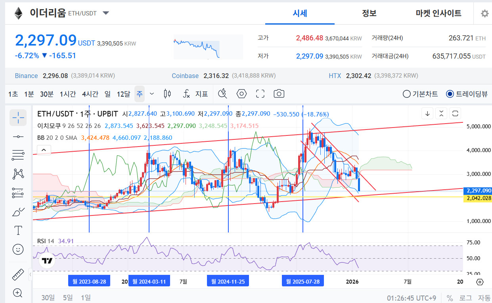Open the candlestick chart type selector

[167, 94]
